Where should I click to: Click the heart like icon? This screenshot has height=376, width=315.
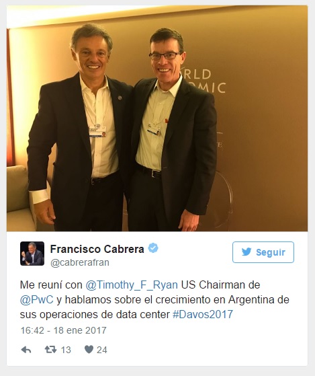pyautogui.click(x=89, y=350)
